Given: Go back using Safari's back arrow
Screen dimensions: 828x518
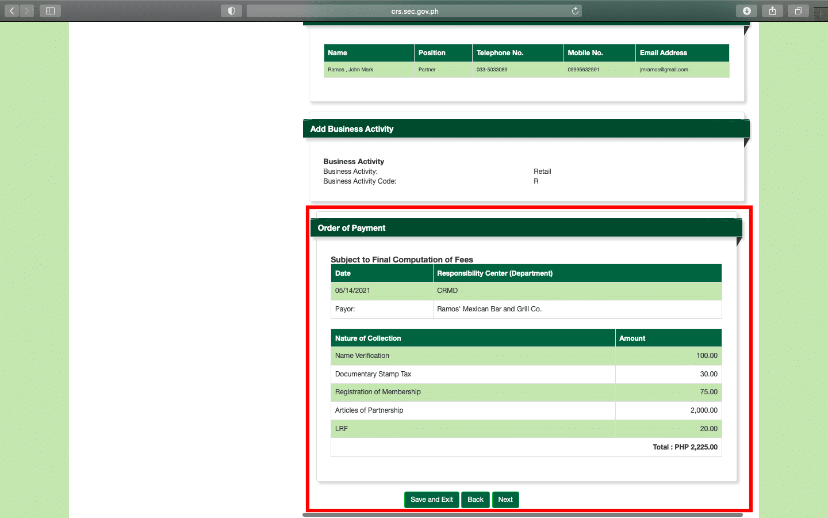Looking at the screenshot, I should 12,11.
